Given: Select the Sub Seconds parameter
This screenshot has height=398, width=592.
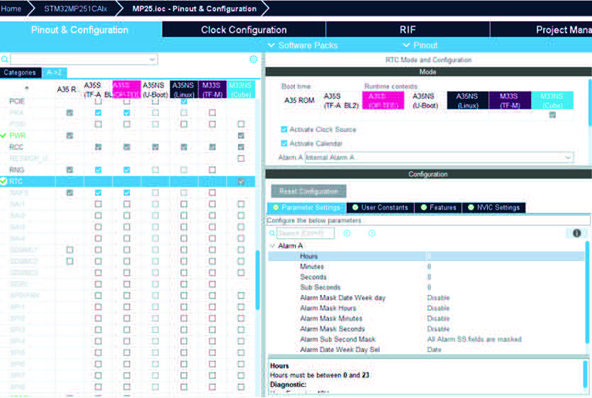Looking at the screenshot, I should pos(320,287).
